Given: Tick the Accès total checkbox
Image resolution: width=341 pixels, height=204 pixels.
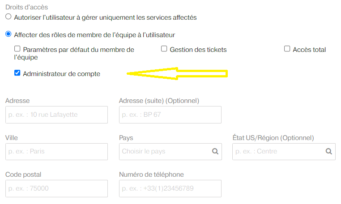Looking at the screenshot, I should pos(287,49).
